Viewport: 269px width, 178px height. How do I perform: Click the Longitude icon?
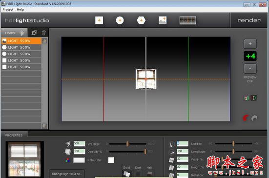click(171, 152)
